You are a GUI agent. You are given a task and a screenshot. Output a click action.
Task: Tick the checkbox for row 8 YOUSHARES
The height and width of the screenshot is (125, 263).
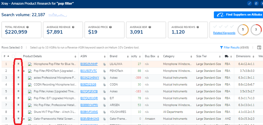[13, 112]
